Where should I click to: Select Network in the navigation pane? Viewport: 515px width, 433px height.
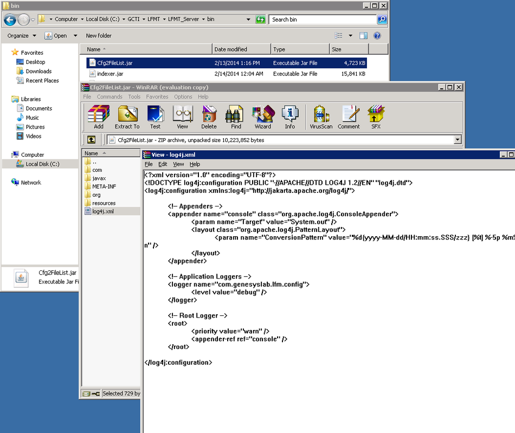31,183
